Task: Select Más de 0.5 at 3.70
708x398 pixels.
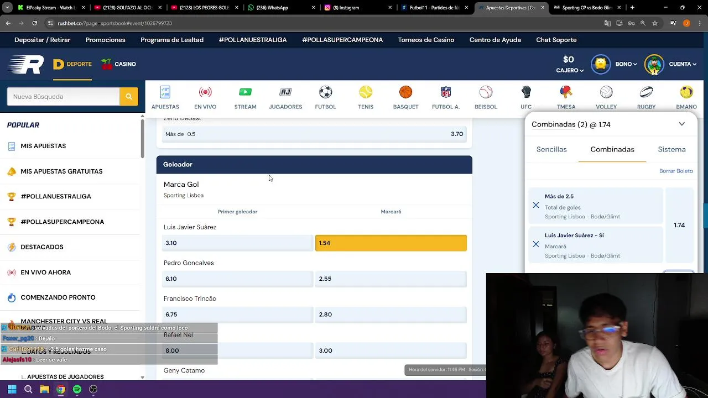Action: pyautogui.click(x=314, y=134)
